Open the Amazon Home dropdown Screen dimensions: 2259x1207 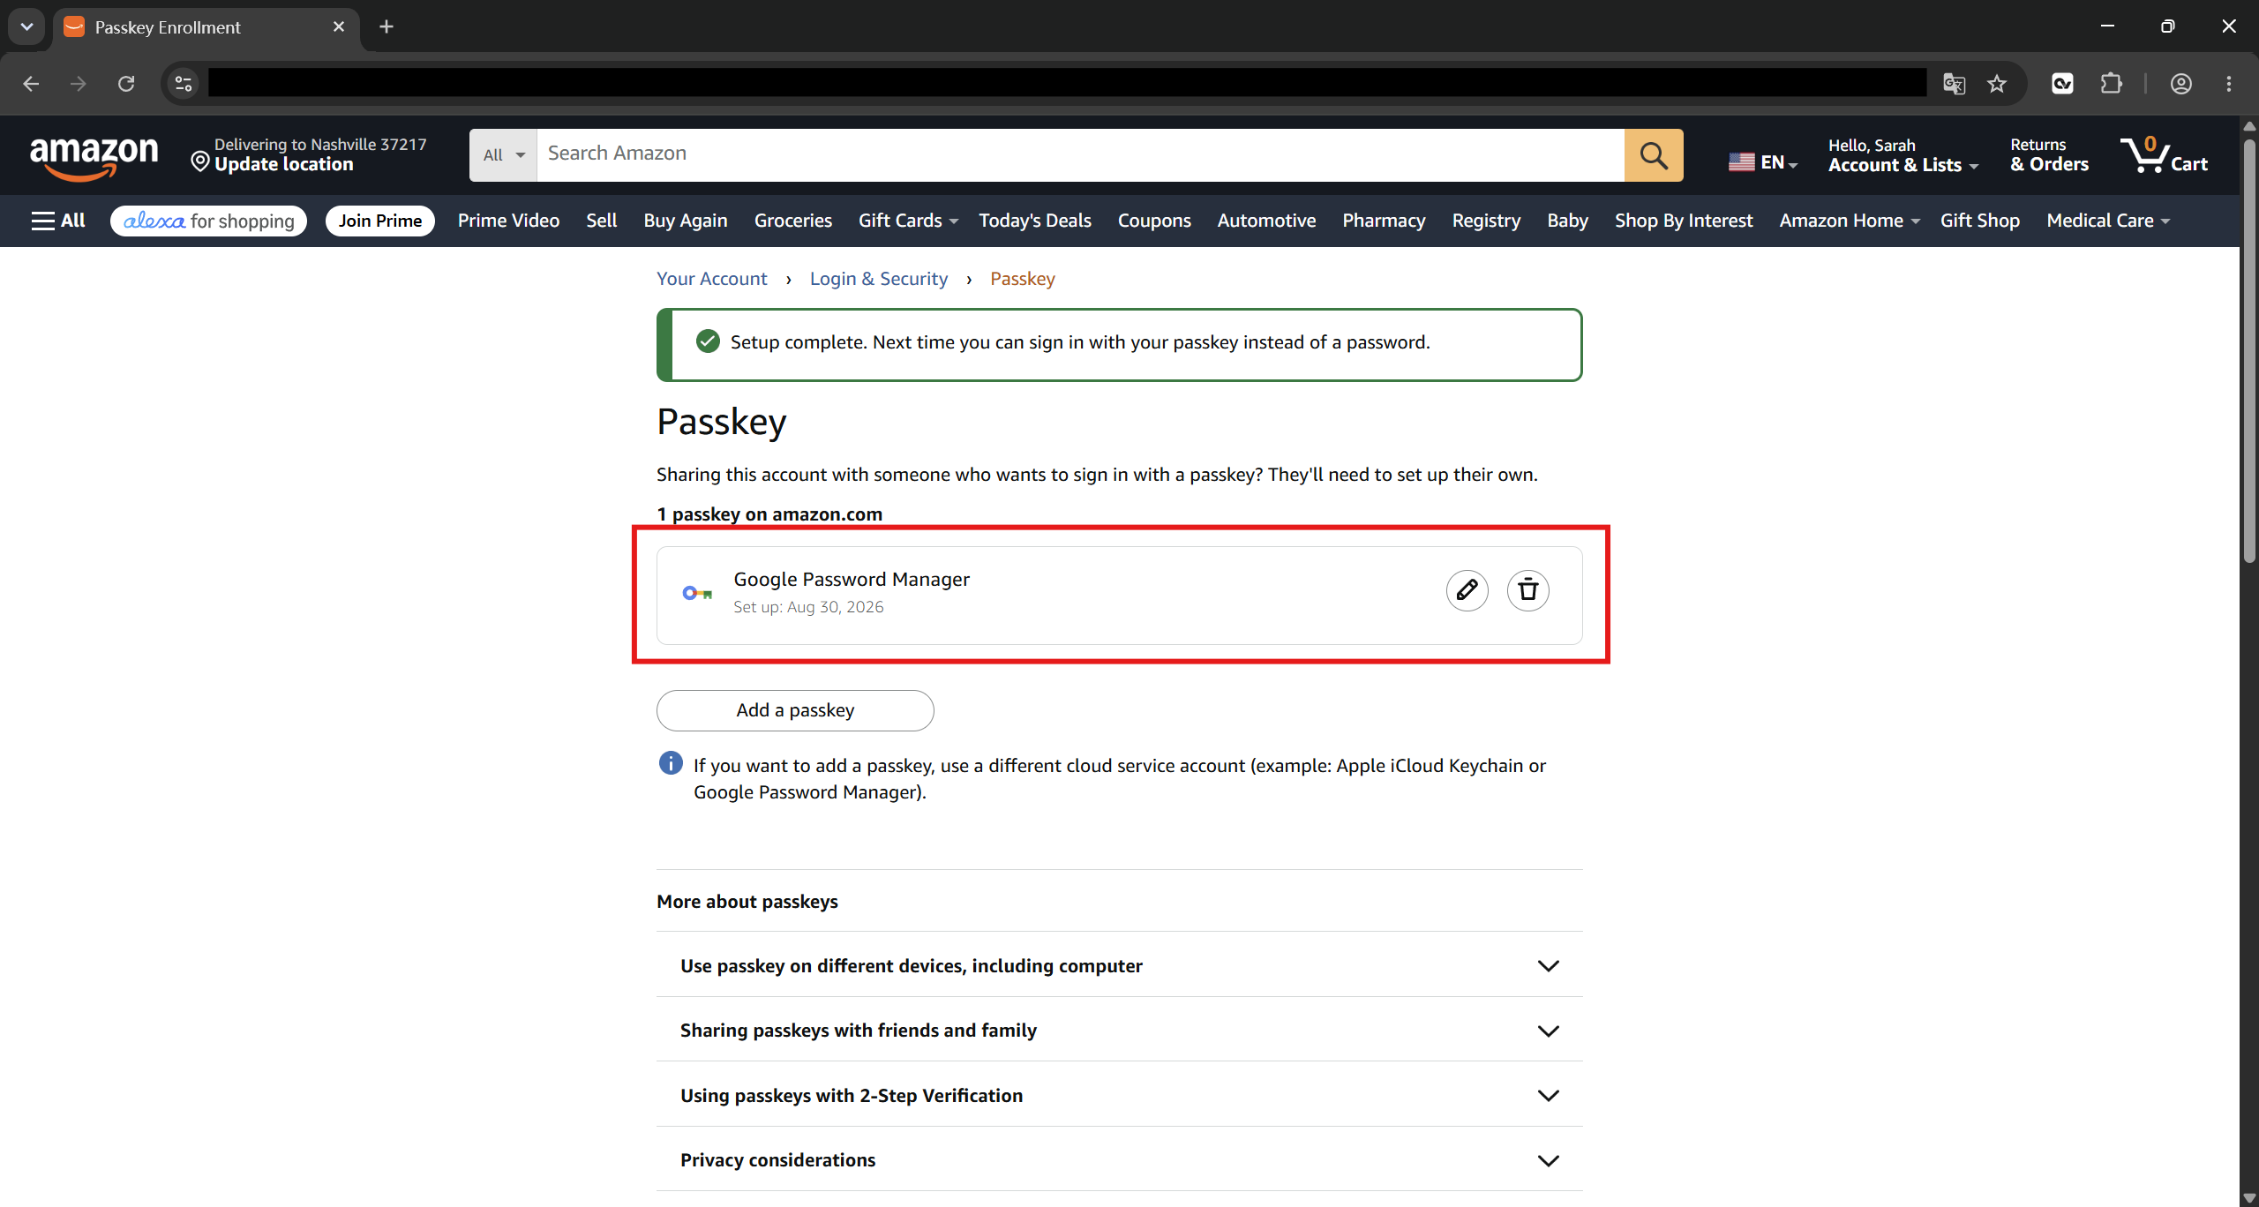pos(1850,221)
